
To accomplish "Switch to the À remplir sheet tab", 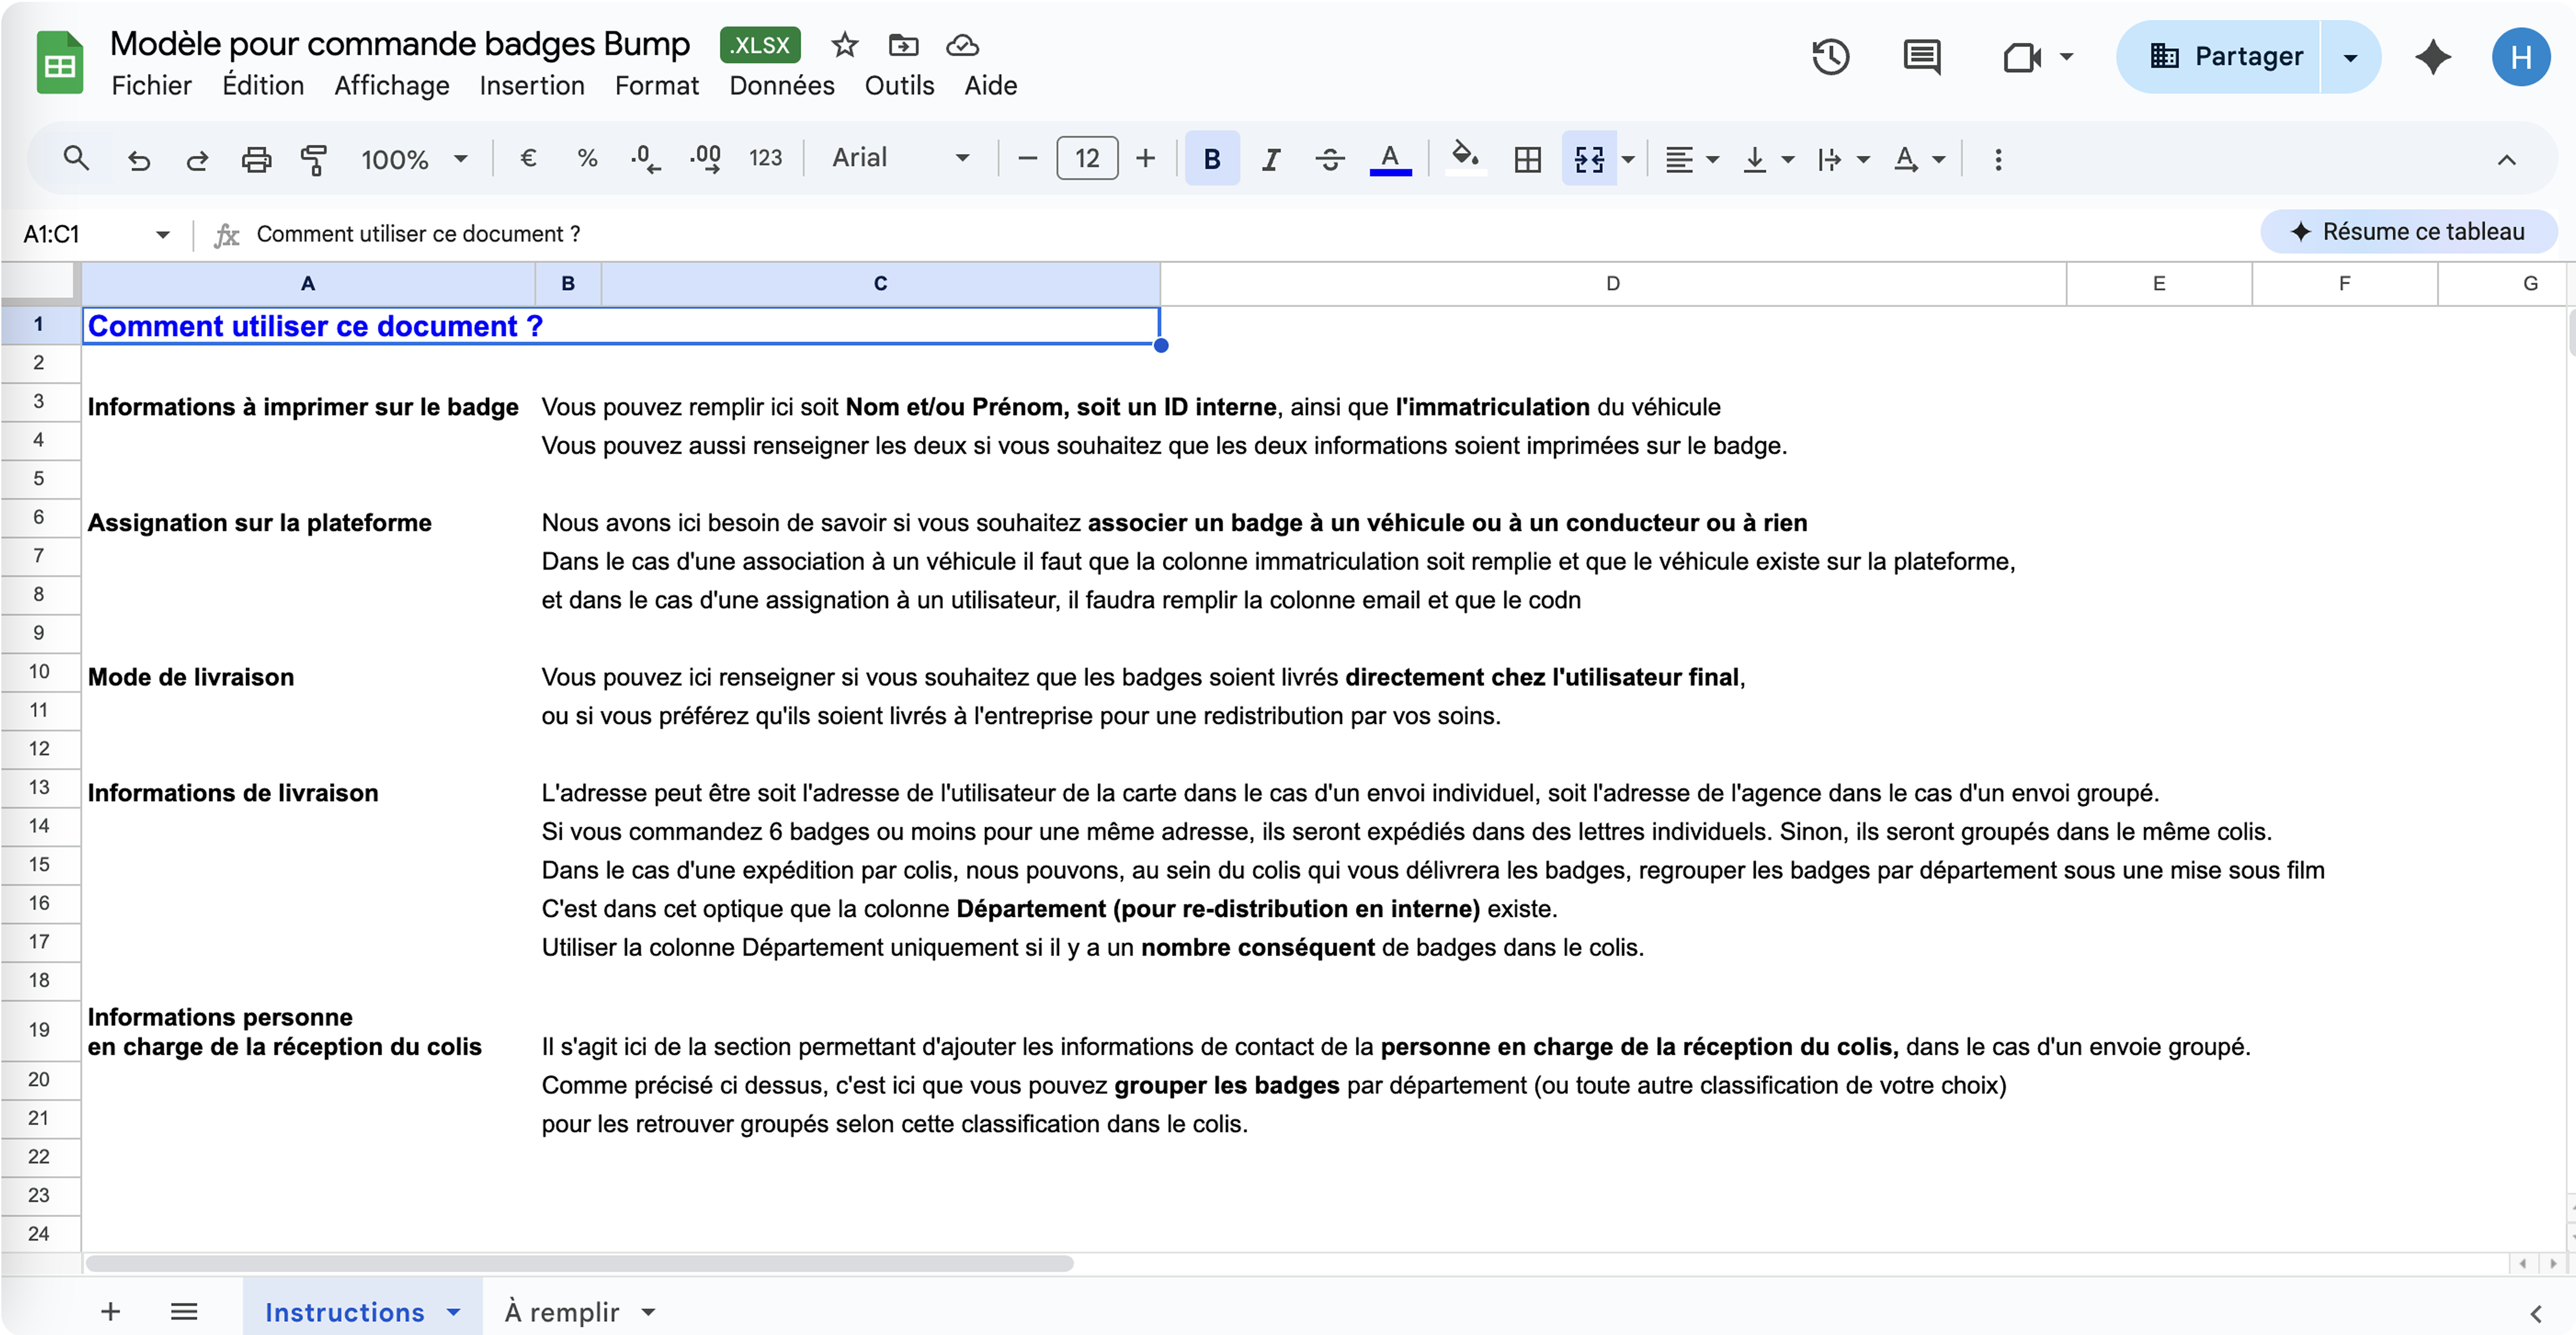I will (562, 1311).
